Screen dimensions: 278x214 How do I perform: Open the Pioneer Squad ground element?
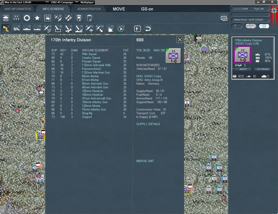(x=91, y=61)
